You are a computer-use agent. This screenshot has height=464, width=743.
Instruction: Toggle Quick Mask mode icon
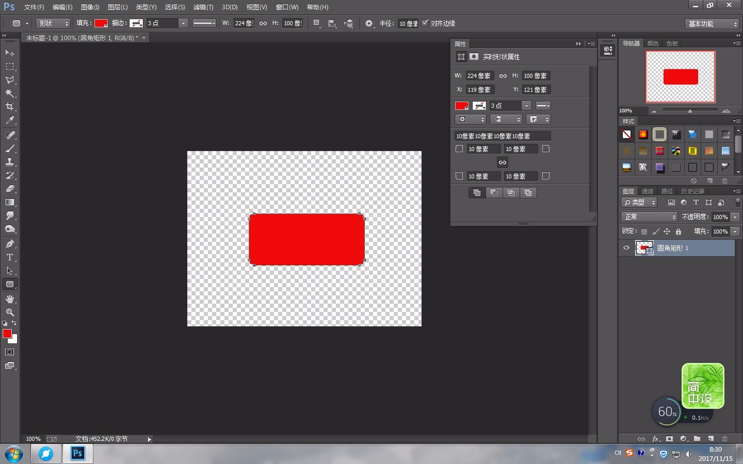[x=10, y=352]
